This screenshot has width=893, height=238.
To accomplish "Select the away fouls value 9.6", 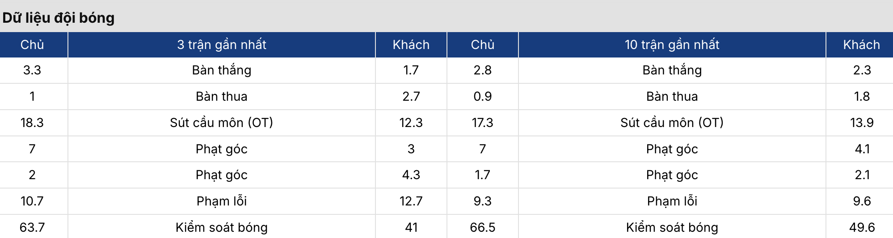I will click(861, 201).
